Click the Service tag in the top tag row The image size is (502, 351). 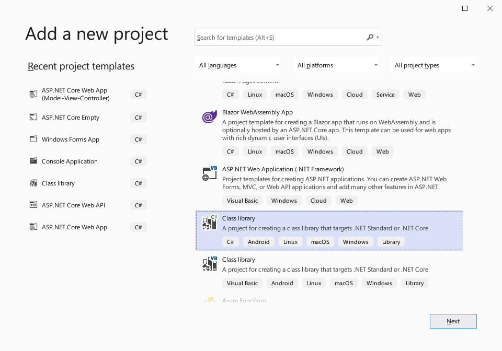coord(385,95)
